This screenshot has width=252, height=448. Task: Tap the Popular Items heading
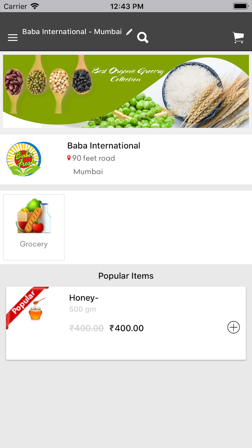pos(126,276)
